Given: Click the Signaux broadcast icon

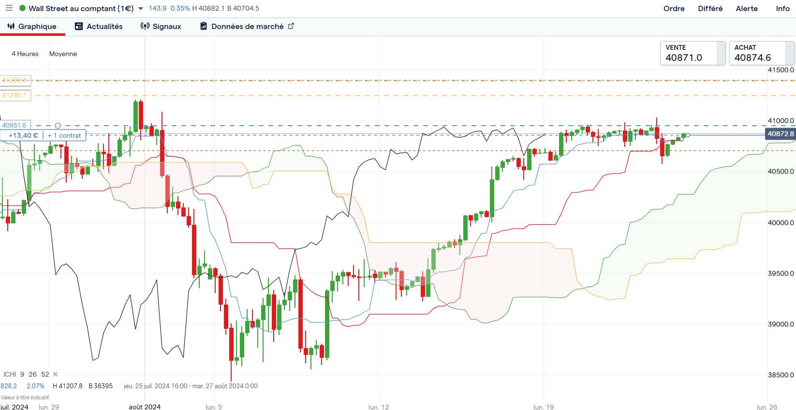Looking at the screenshot, I should pos(145,26).
